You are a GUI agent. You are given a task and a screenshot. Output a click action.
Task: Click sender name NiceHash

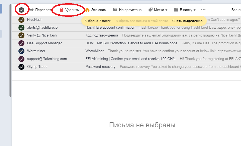(x=34, y=19)
